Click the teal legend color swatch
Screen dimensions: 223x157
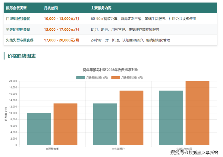[81, 78]
